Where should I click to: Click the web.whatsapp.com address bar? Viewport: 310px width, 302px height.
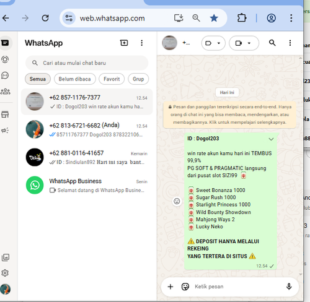tap(112, 18)
